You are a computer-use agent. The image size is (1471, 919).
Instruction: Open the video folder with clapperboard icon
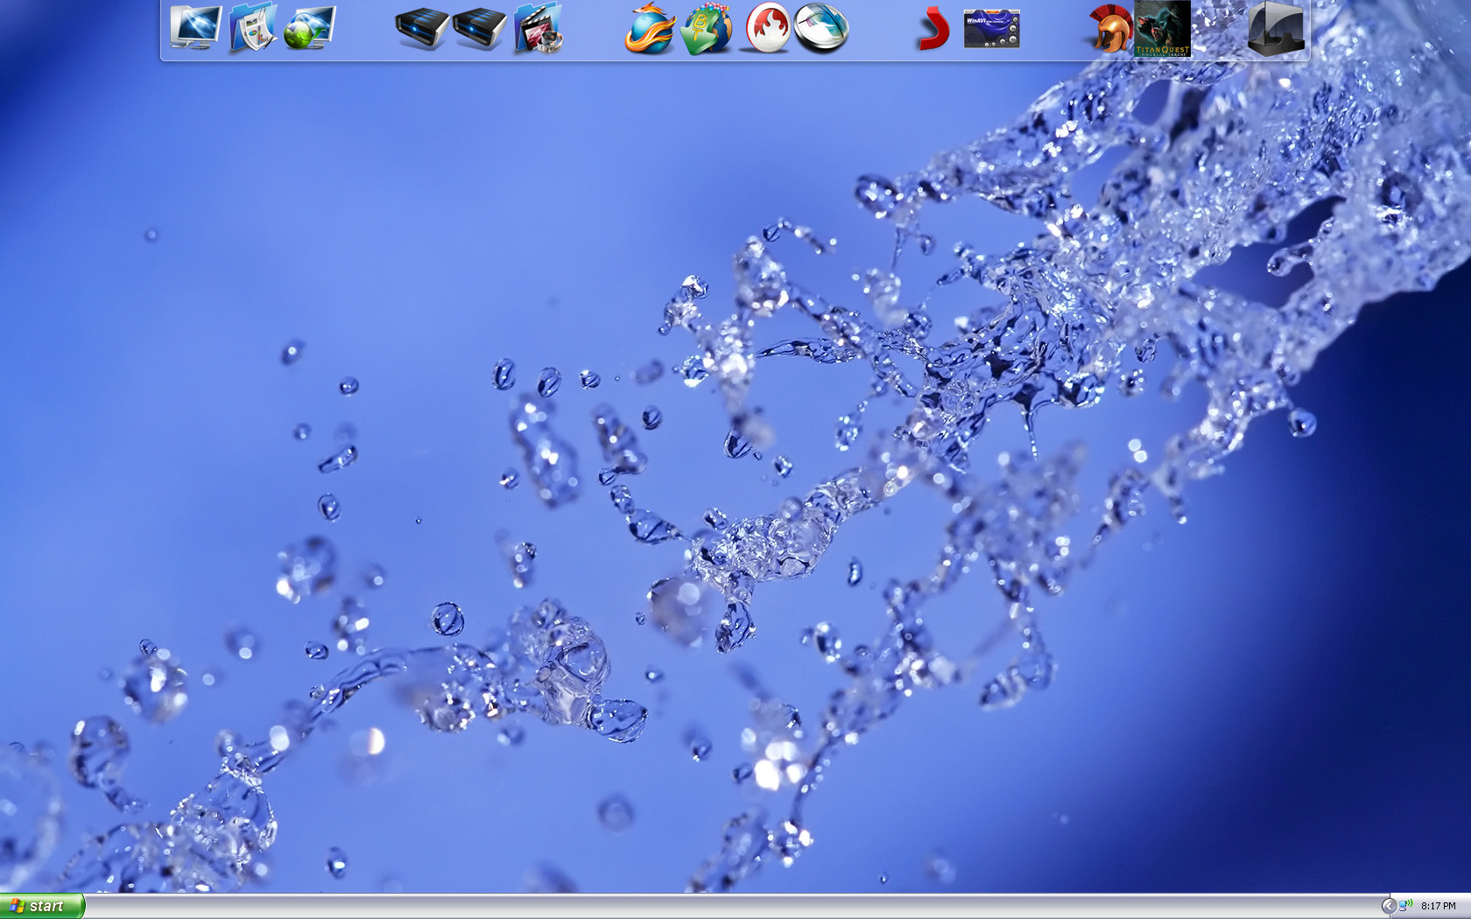[x=538, y=28]
